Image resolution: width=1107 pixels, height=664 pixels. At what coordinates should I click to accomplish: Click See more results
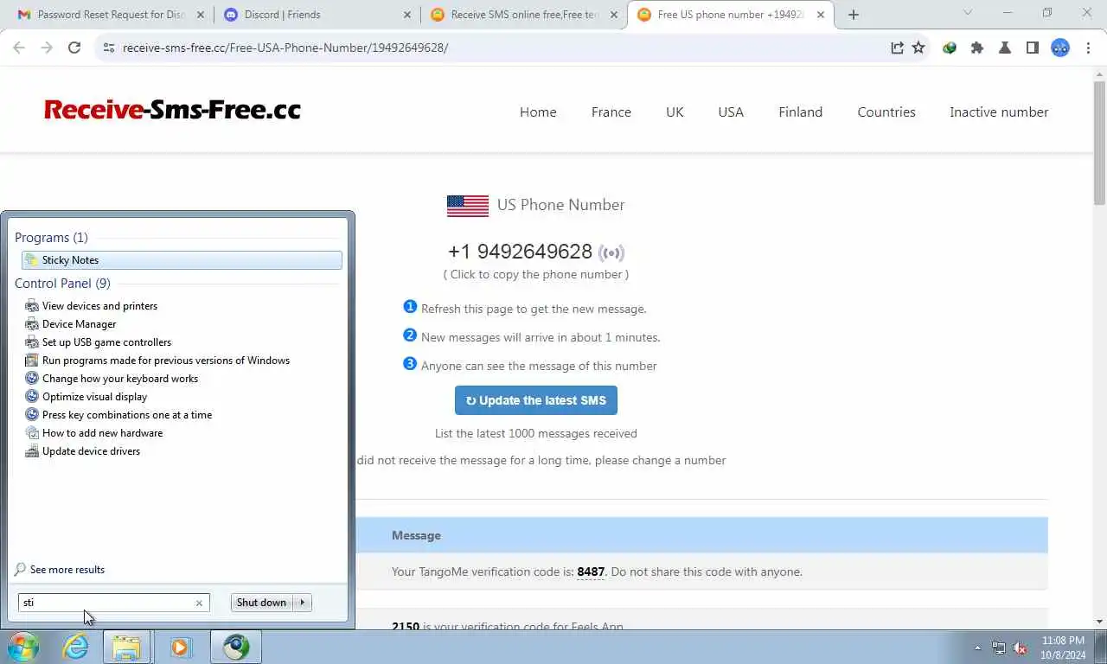point(60,570)
